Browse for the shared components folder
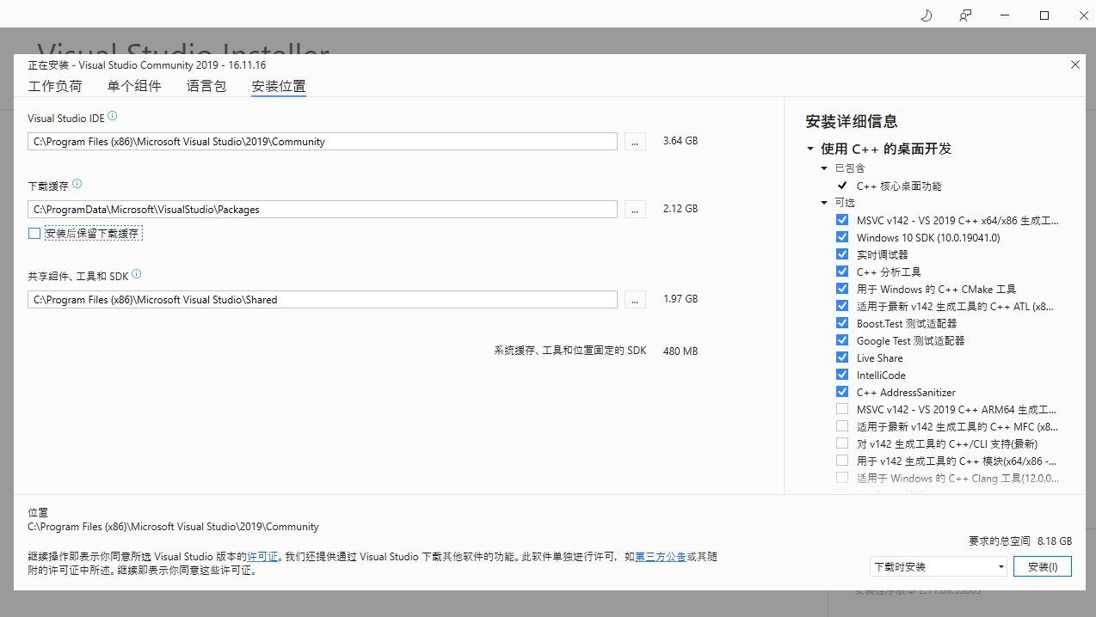The width and height of the screenshot is (1096, 617). (x=635, y=299)
